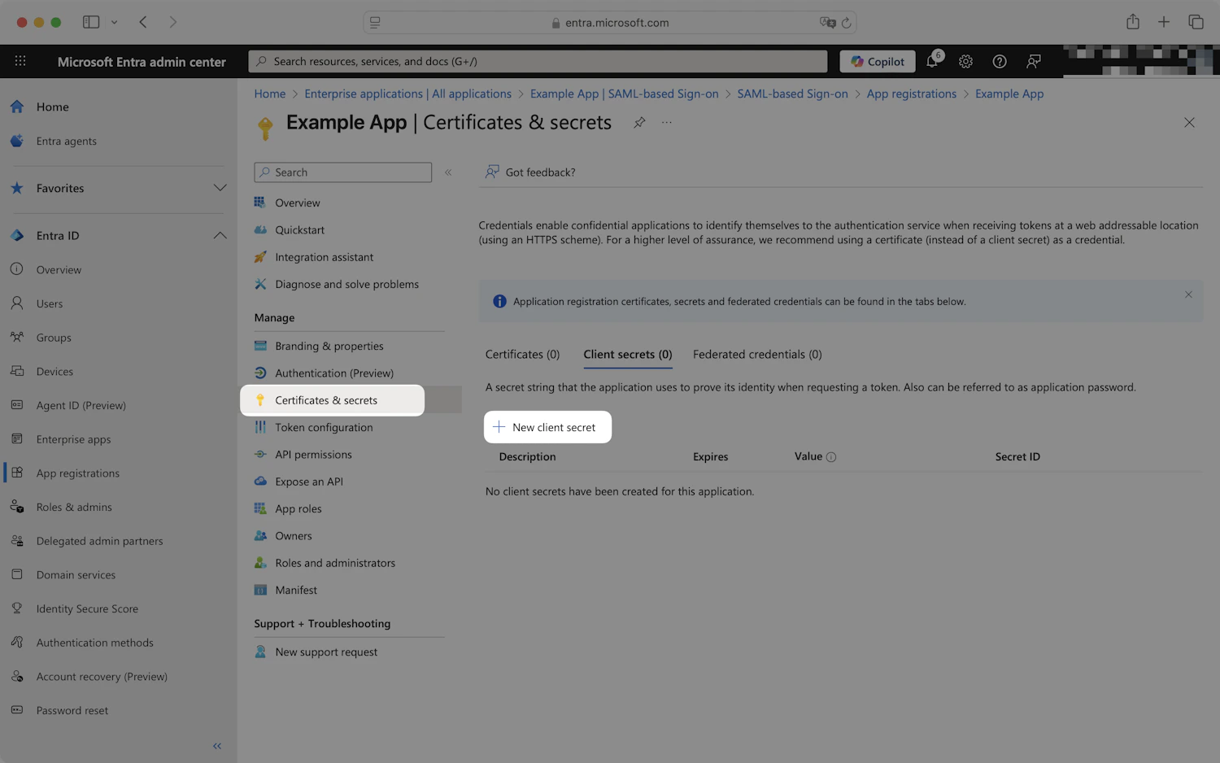This screenshot has width=1220, height=763.
Task: Click the Home breadcrumb link
Action: coord(270,94)
